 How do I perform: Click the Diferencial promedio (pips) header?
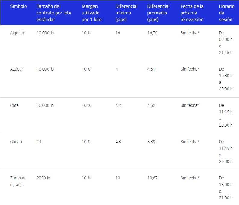pyautogui.click(x=158, y=13)
